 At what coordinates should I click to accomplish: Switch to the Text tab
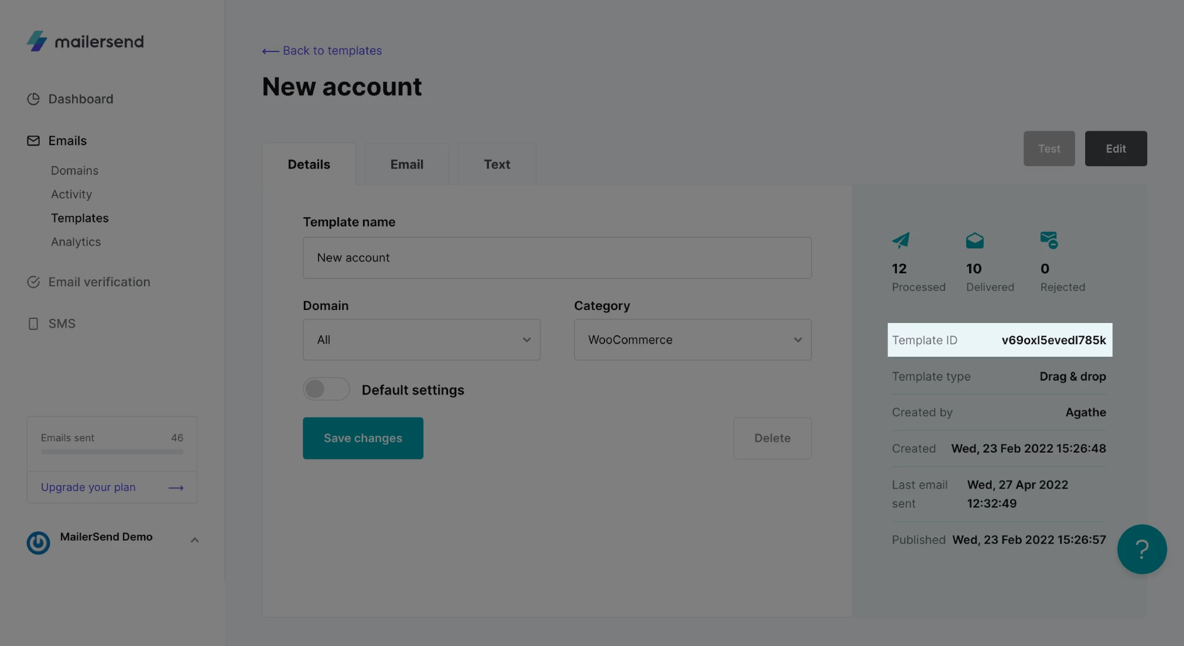click(x=497, y=164)
